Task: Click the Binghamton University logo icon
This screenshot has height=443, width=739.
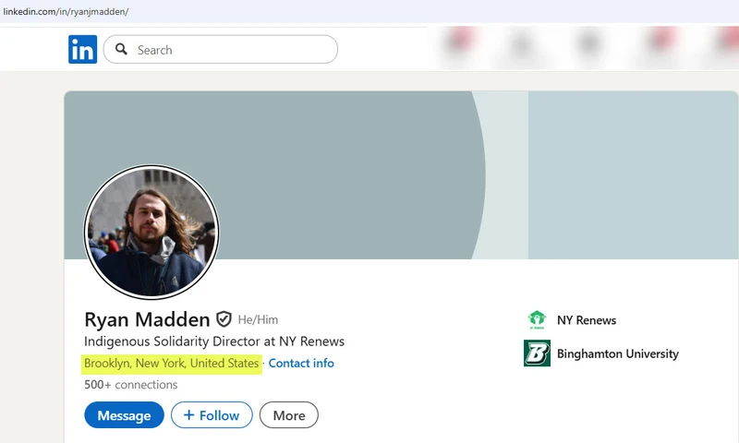Action: click(537, 353)
